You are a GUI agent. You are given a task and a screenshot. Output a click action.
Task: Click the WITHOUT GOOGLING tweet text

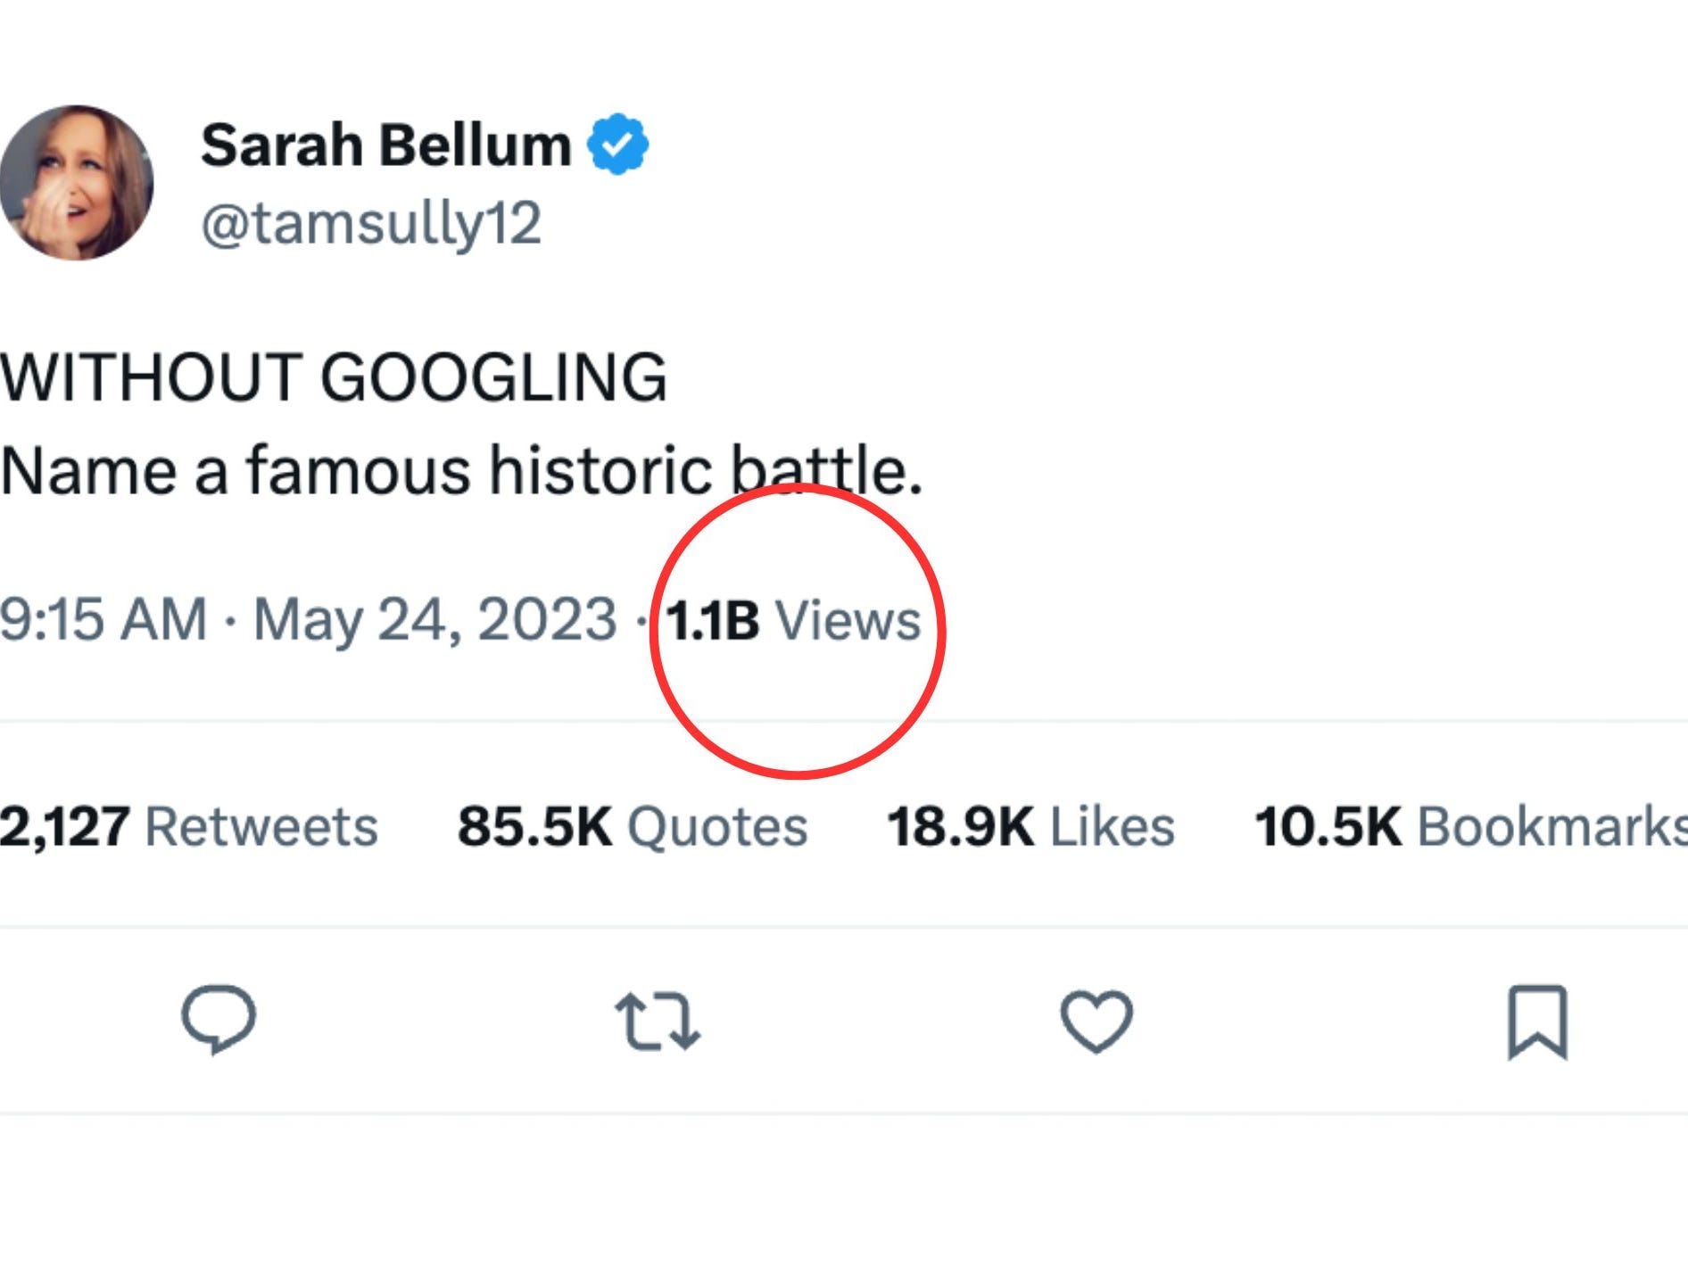pyautogui.click(x=334, y=377)
